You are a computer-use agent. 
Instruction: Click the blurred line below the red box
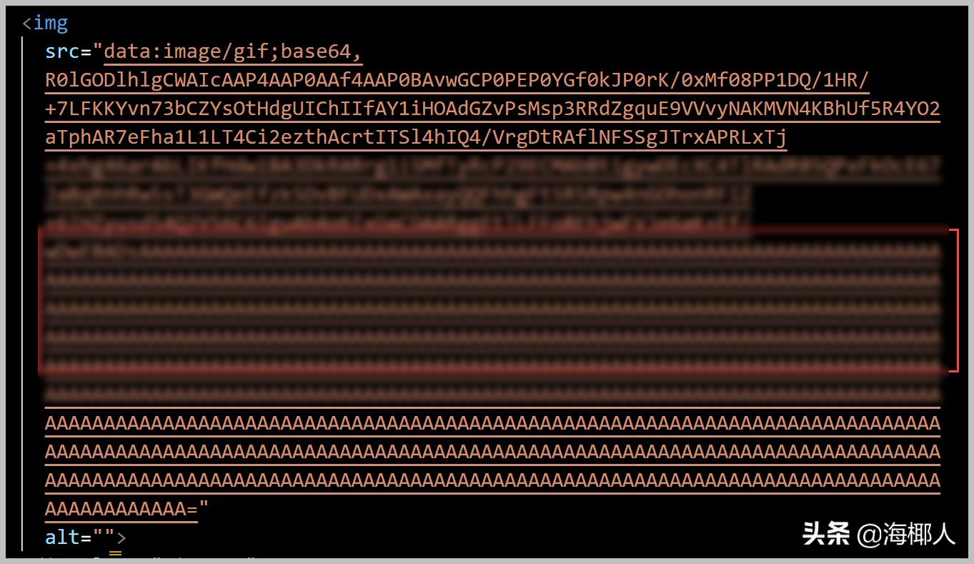[x=492, y=392]
